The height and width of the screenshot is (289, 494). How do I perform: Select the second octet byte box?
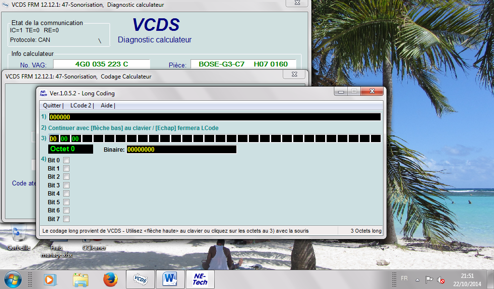tap(65, 139)
